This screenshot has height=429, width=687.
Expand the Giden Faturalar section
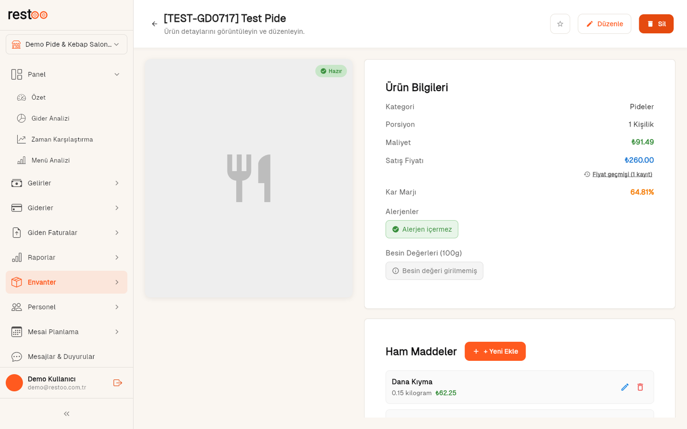(x=67, y=232)
